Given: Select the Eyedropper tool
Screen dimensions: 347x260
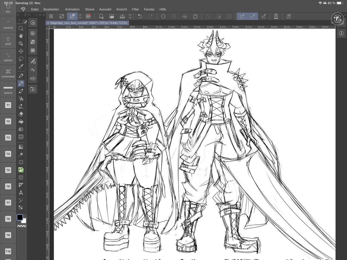Looking at the screenshot, I should 21,66.
